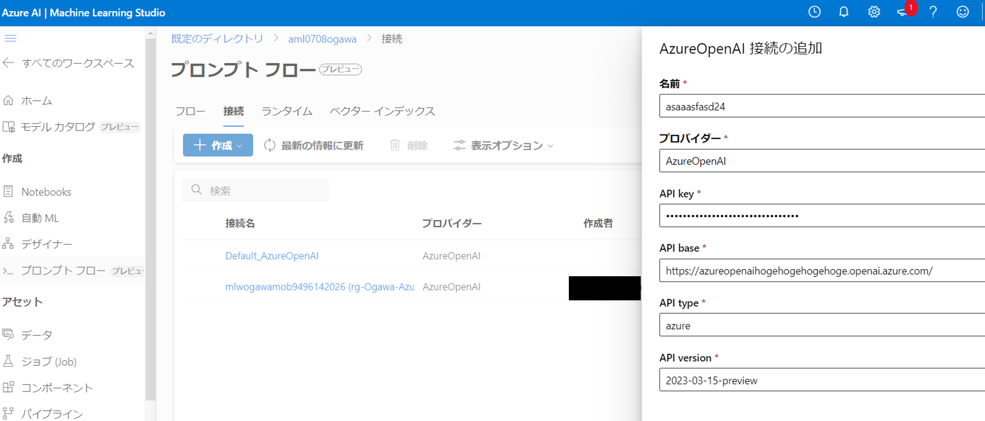
Task: Open the API type azure field
Action: pos(822,325)
